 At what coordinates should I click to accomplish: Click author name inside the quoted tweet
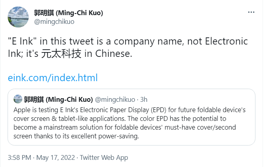point(58,99)
